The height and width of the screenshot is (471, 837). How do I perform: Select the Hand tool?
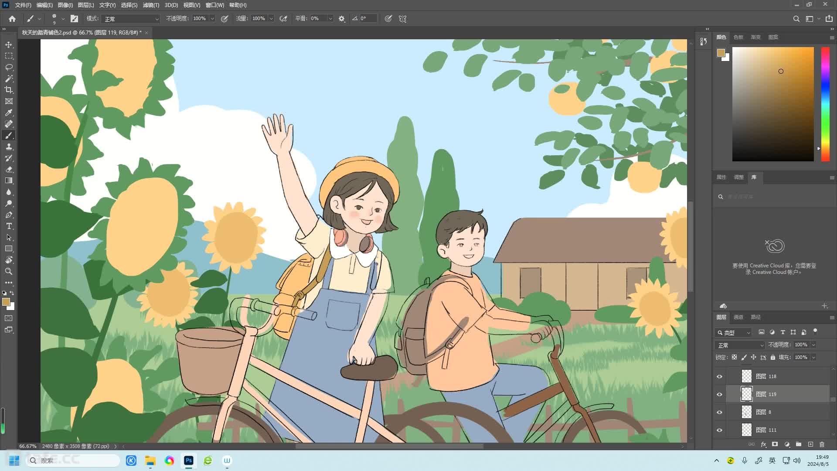[9, 260]
